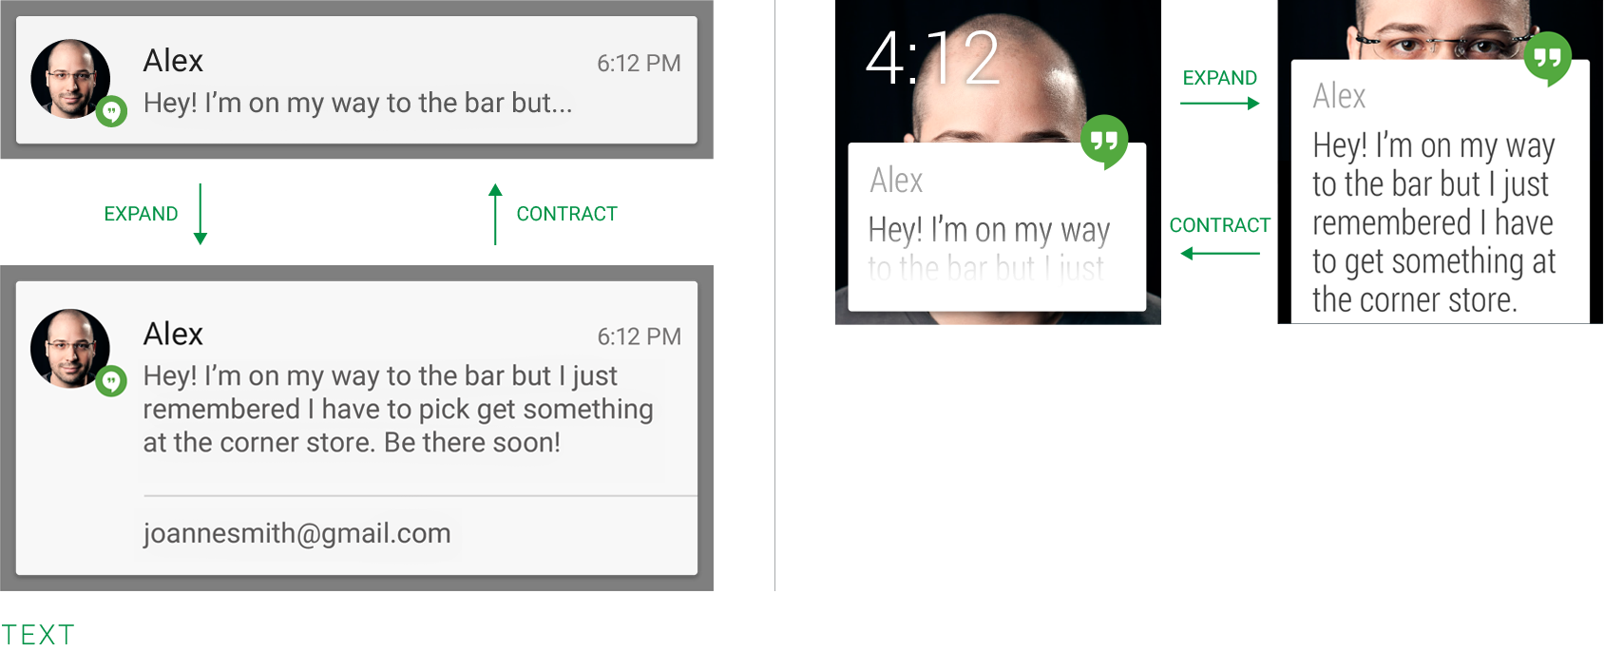The image size is (1605, 651).
Task: Click the green TEXT heading
Action: pyautogui.click(x=38, y=635)
